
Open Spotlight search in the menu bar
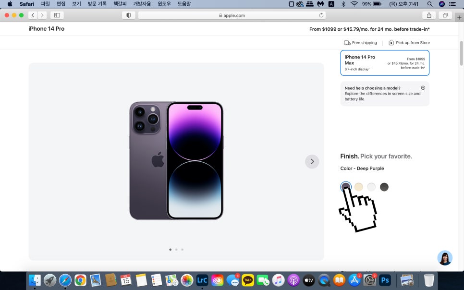coord(430,4)
